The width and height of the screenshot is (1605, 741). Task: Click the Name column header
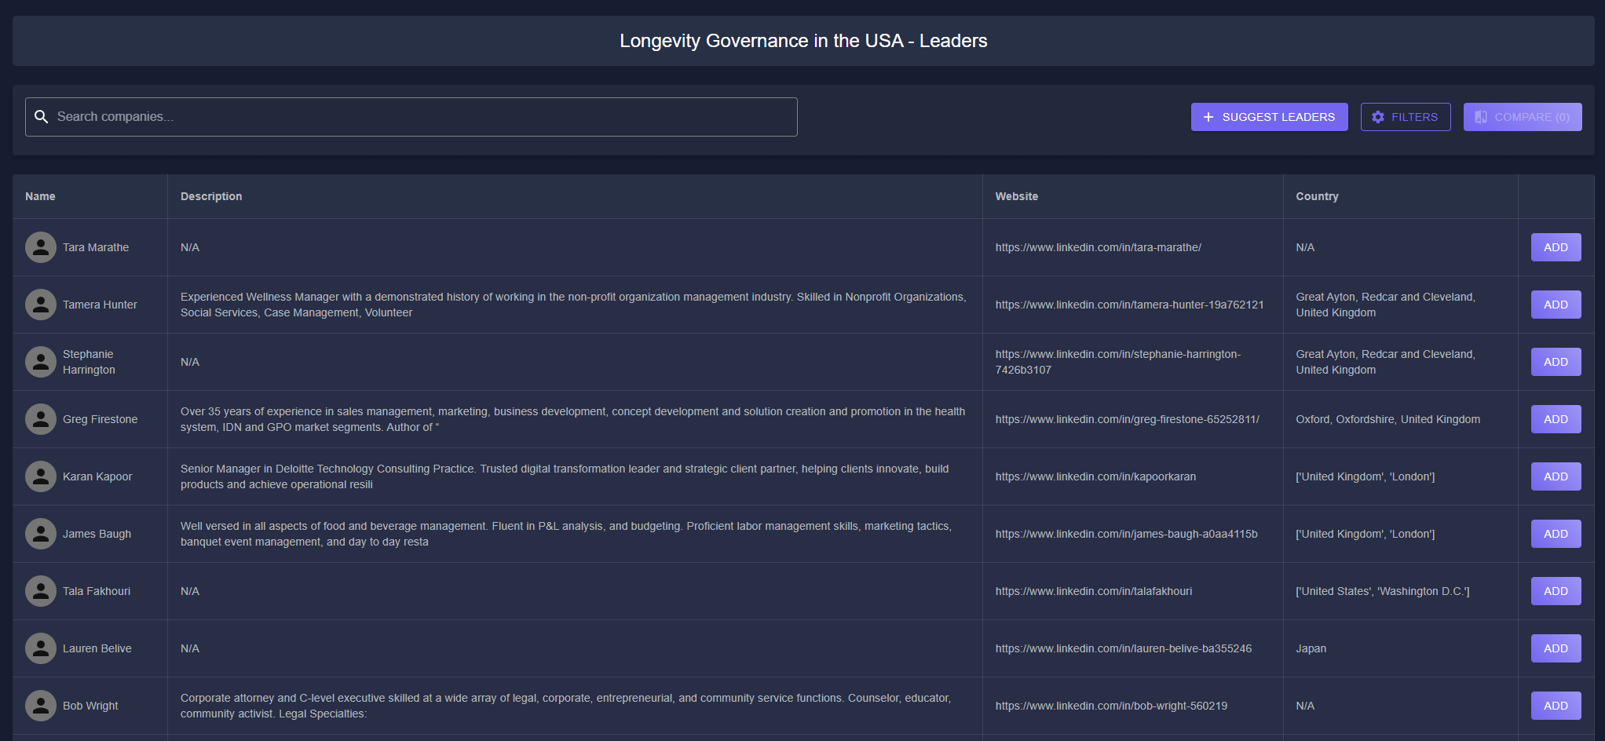[40, 196]
